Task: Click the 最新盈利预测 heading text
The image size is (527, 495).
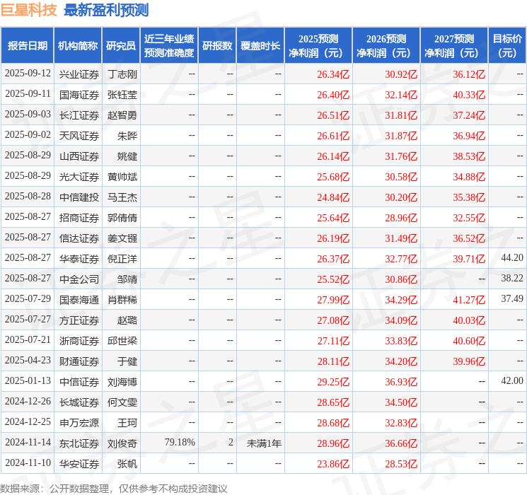Action: (106, 10)
